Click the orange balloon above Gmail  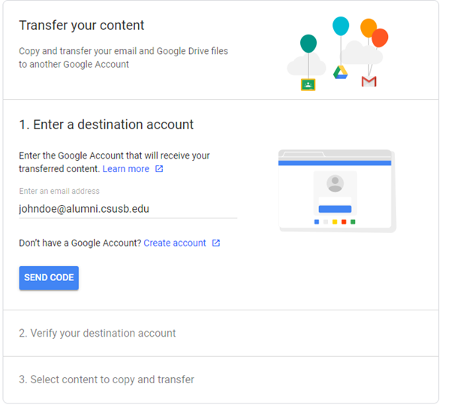coord(368,28)
